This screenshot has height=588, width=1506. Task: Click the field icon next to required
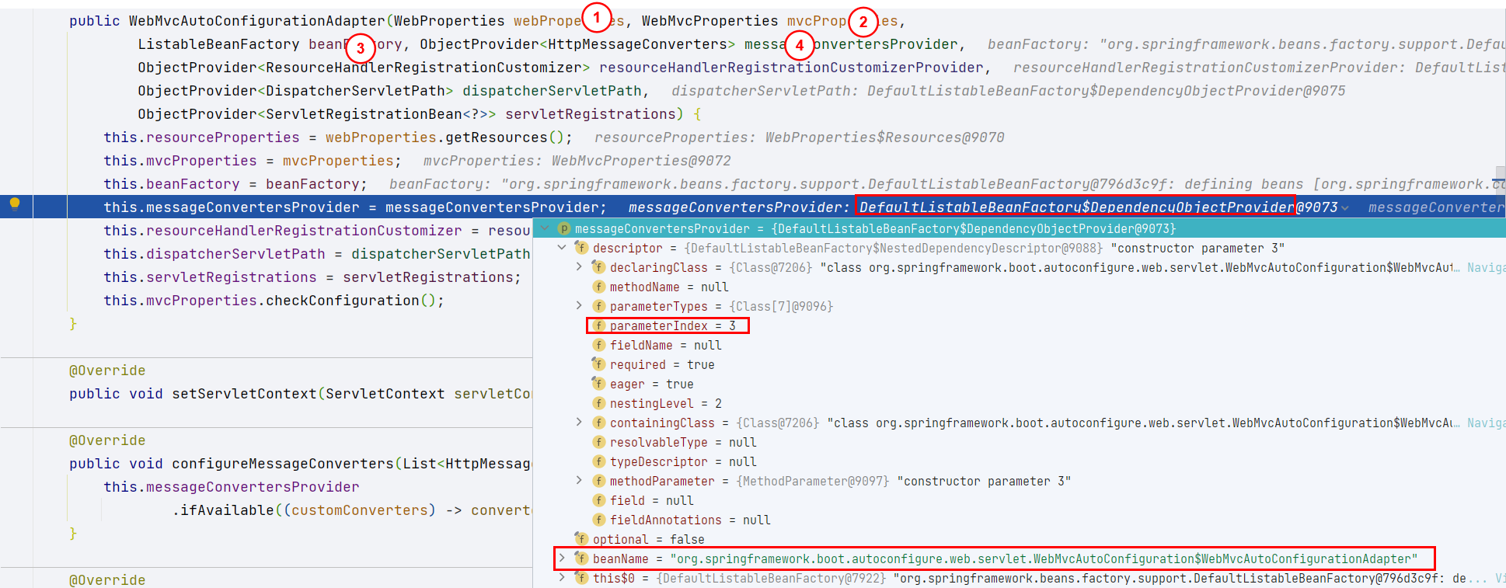click(x=598, y=364)
